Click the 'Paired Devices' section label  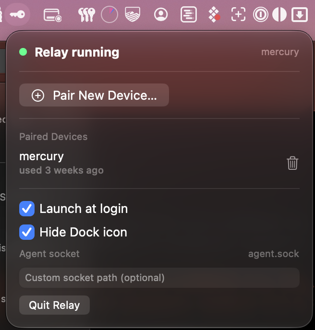pos(53,137)
